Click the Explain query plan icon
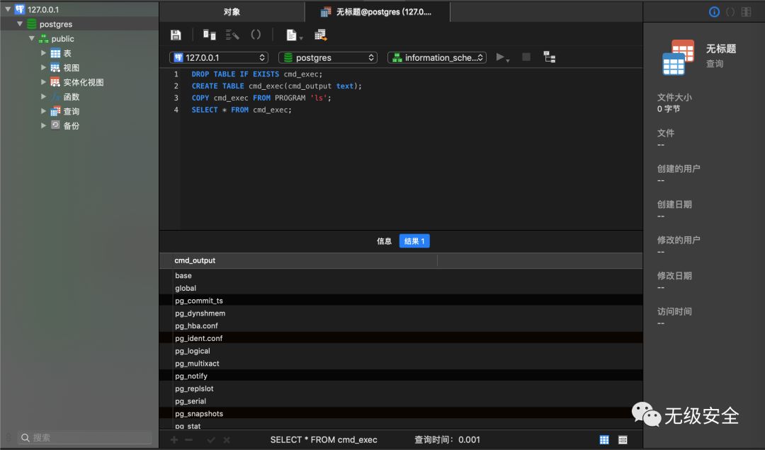This screenshot has height=450, width=765. [x=549, y=57]
